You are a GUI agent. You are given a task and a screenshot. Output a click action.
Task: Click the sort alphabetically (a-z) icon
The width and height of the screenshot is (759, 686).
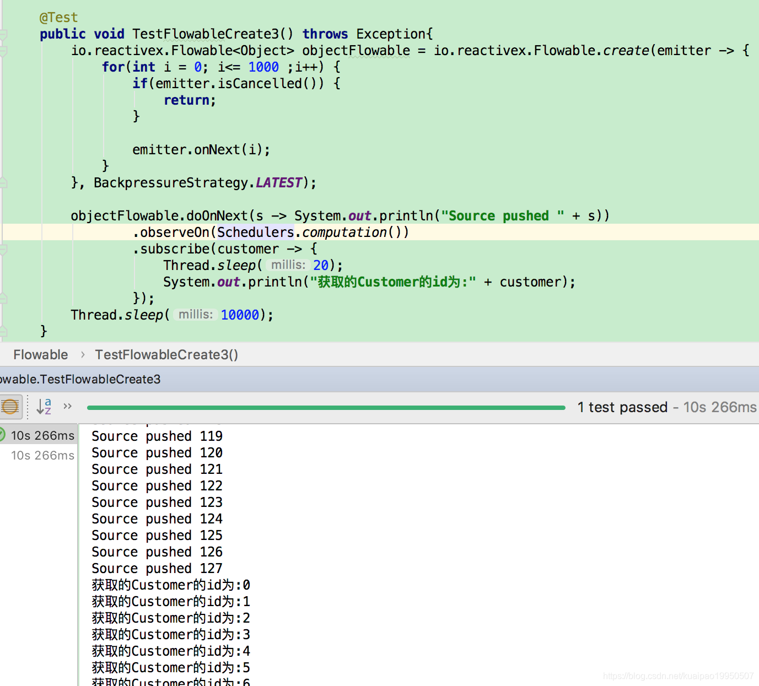coord(44,407)
